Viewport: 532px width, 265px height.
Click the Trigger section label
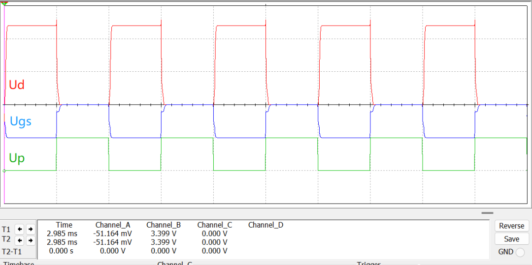(368, 263)
